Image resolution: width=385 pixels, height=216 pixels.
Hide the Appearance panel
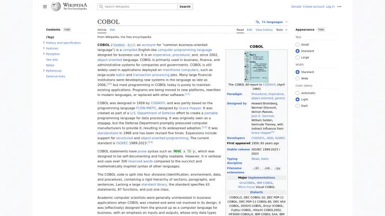[321, 29]
